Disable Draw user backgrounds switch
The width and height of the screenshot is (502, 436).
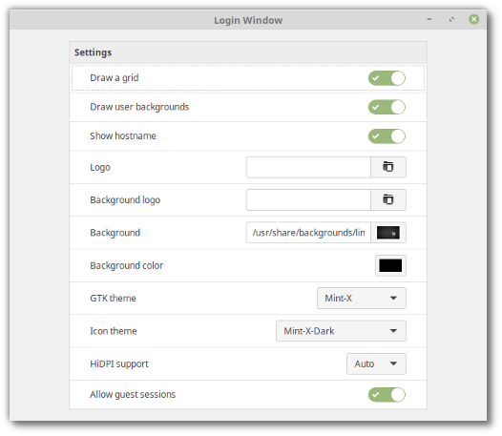387,107
